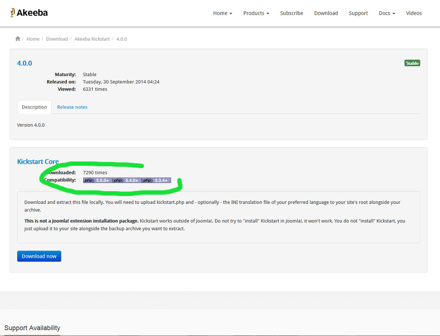Open the Videos page
Screen dimensions: 440x336
(413, 13)
